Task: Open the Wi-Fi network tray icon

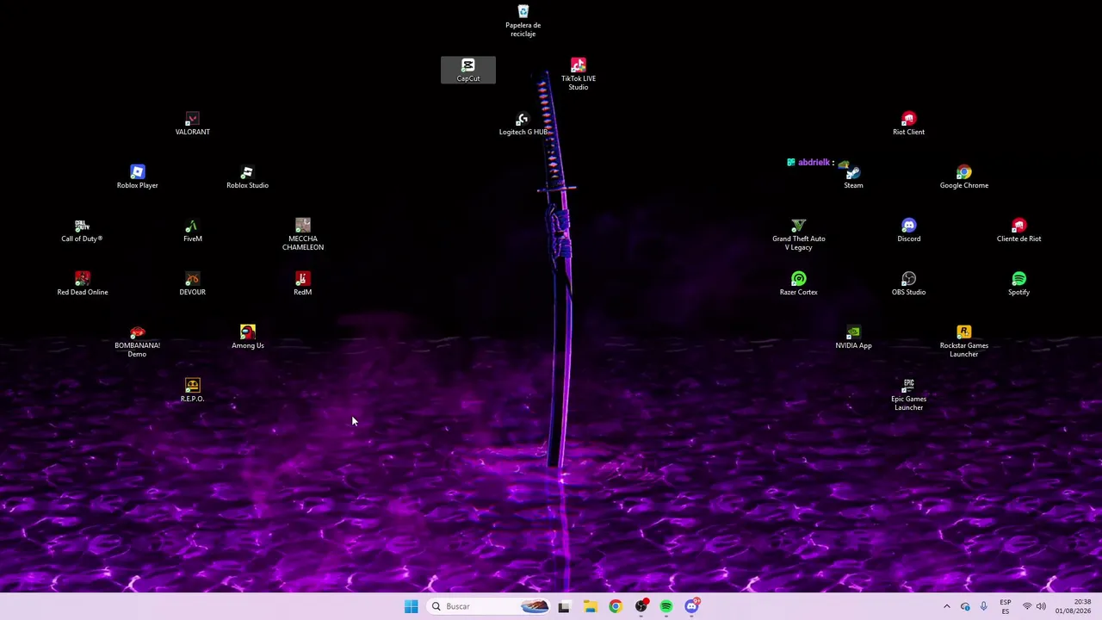Action: 1026,606
